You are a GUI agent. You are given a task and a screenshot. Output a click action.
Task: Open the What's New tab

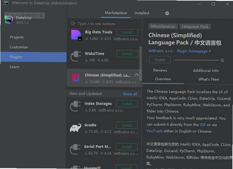[209, 79]
